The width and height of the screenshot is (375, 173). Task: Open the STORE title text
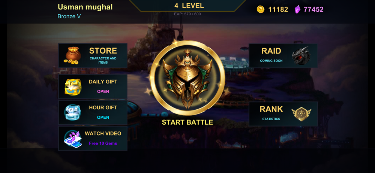click(x=103, y=51)
